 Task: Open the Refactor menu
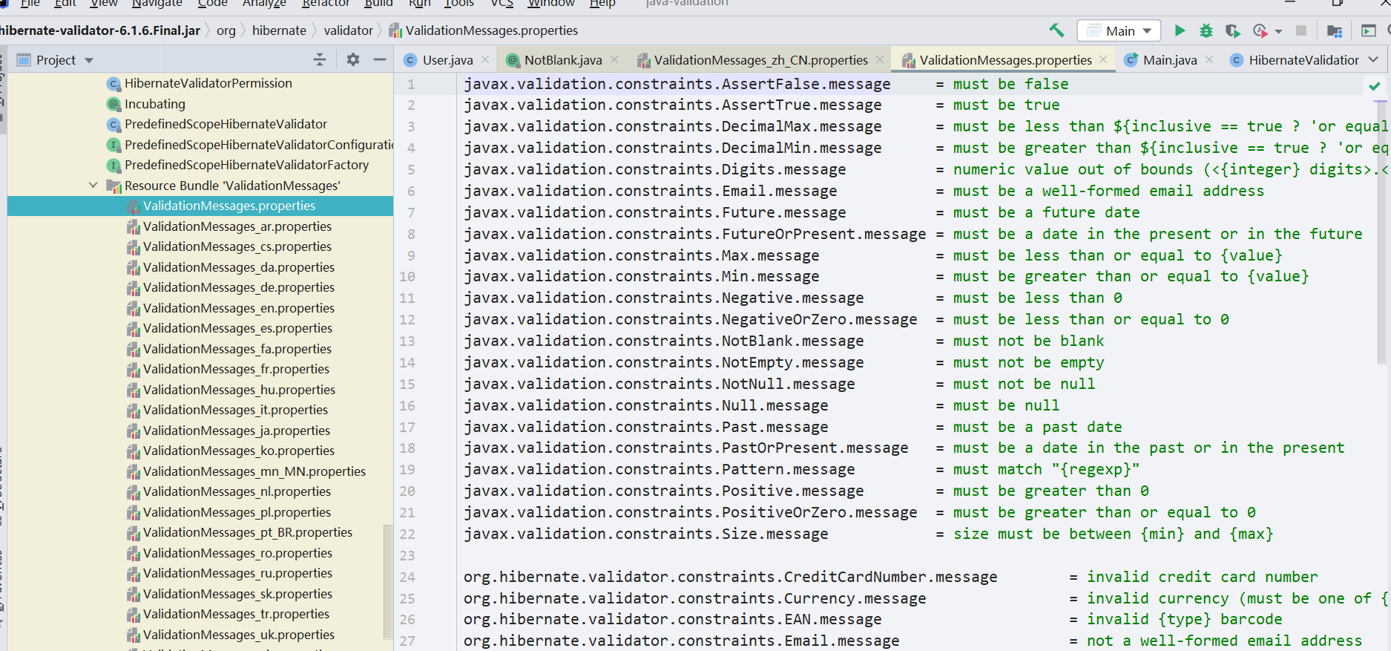pyautogui.click(x=326, y=4)
